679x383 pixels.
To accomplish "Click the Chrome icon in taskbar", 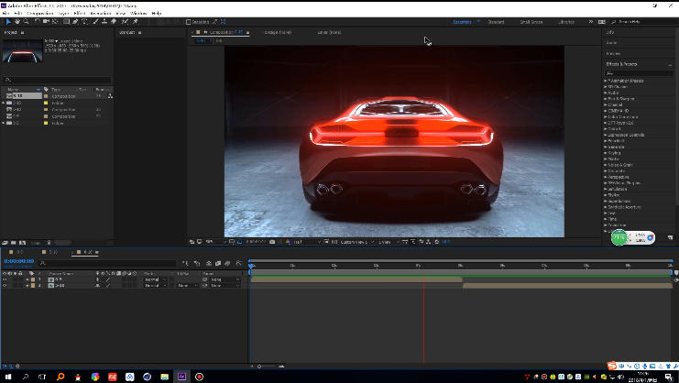I will coord(94,377).
